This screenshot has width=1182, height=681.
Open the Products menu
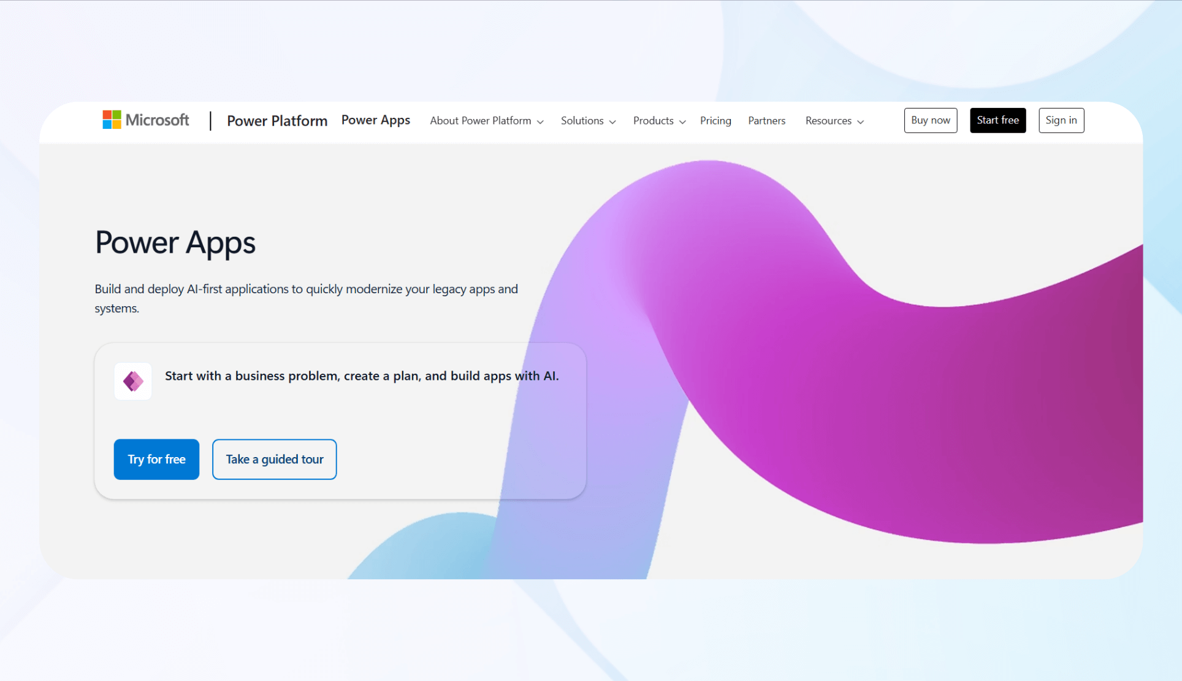tap(653, 121)
